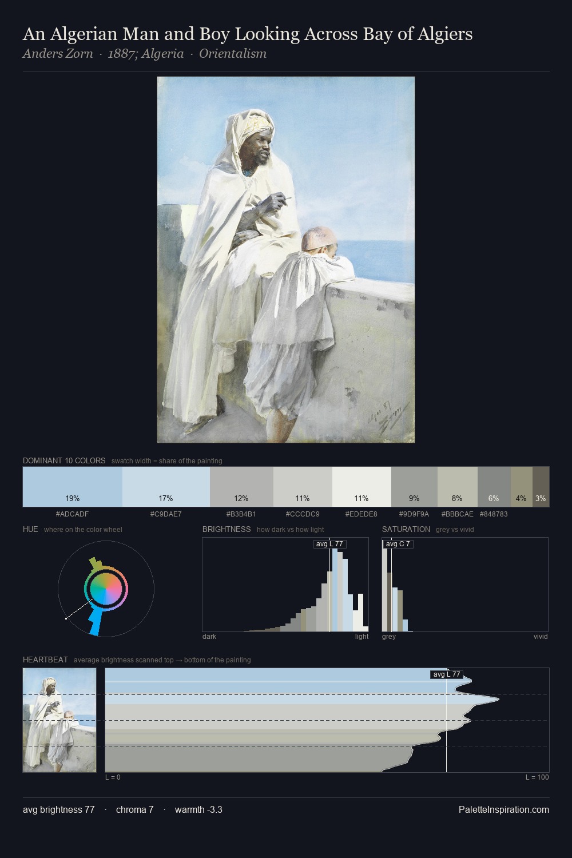Select the 8% swatch #BBBCAE

point(457,487)
